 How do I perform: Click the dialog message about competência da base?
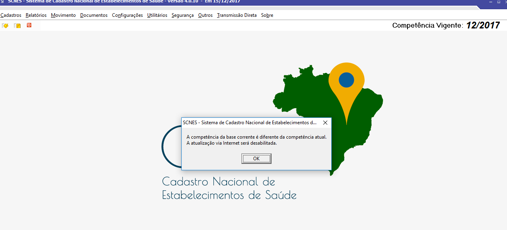(x=256, y=140)
